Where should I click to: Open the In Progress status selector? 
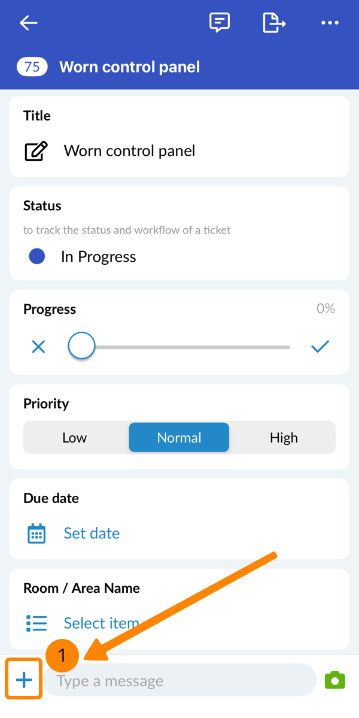[x=98, y=257]
